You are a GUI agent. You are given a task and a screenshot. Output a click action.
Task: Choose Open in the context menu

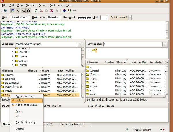[27, 111]
